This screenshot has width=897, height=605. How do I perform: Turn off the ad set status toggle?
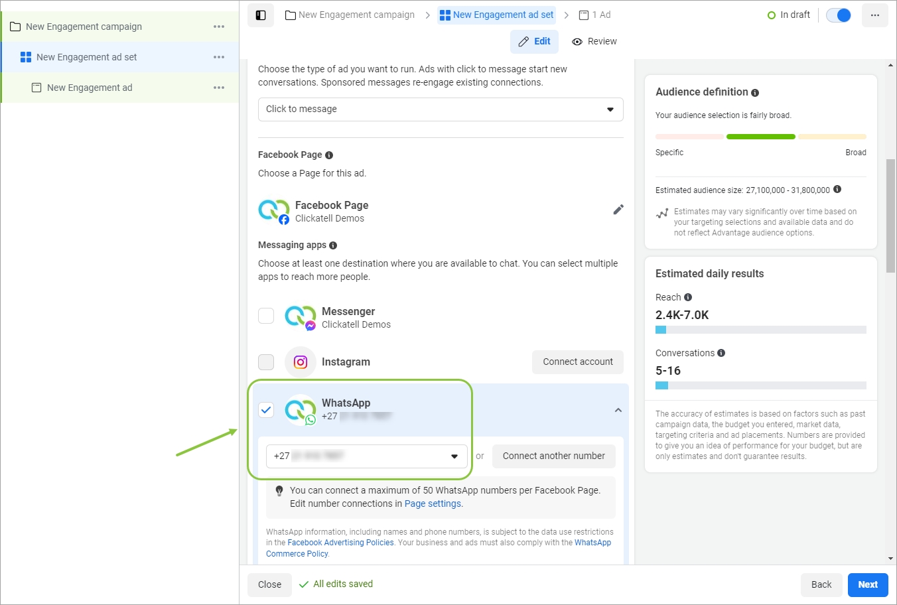(839, 15)
